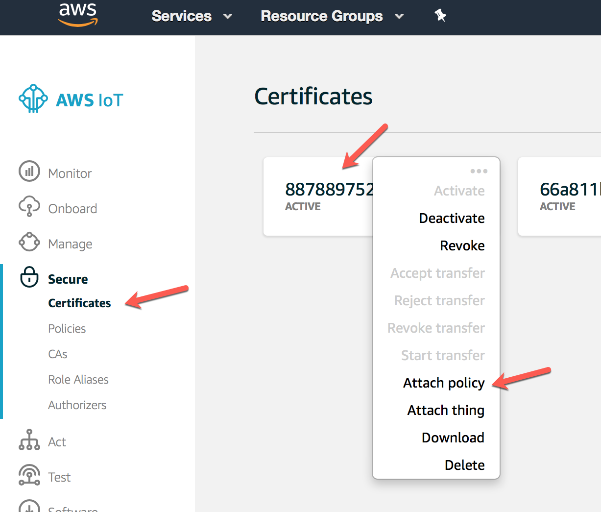
Task: Go to the Test section
Action: 59,477
